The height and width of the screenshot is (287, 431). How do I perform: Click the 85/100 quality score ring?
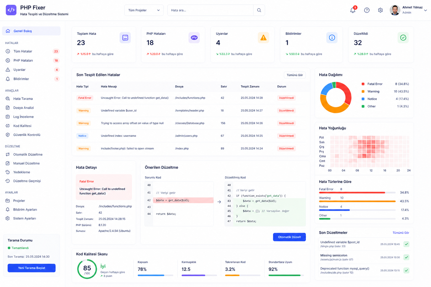pos(87,269)
